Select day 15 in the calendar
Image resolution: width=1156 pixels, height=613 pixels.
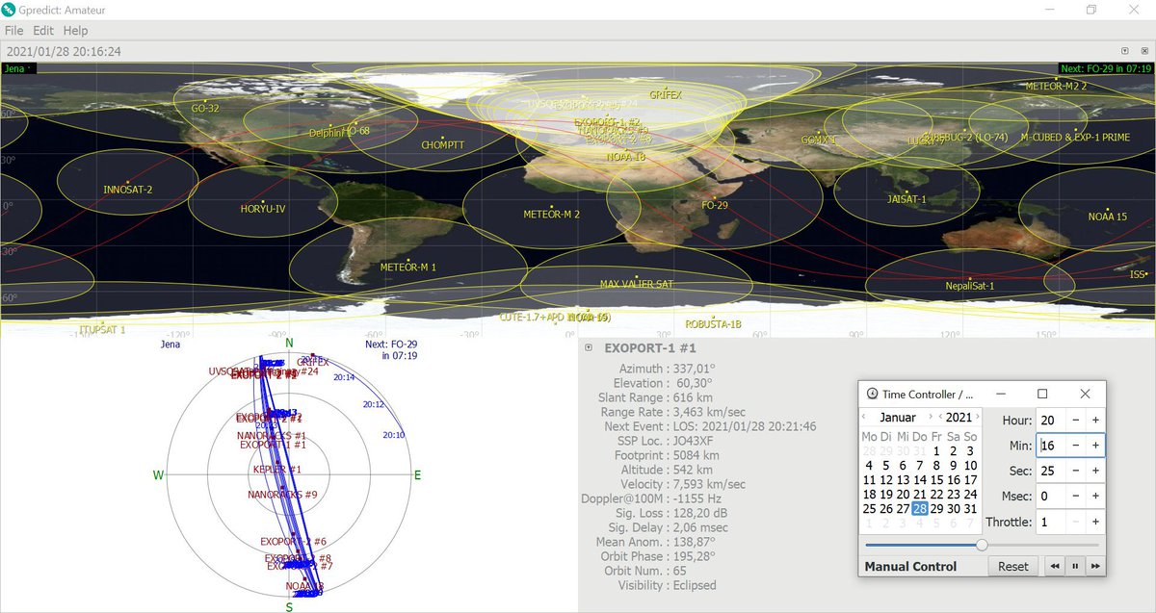coord(936,479)
